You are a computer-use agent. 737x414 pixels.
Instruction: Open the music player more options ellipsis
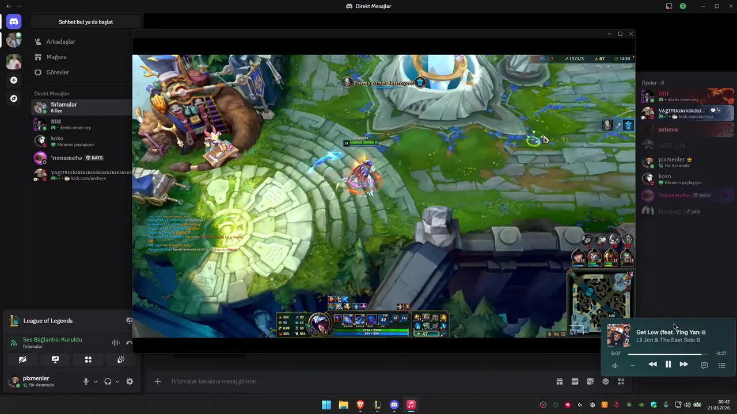point(632,366)
